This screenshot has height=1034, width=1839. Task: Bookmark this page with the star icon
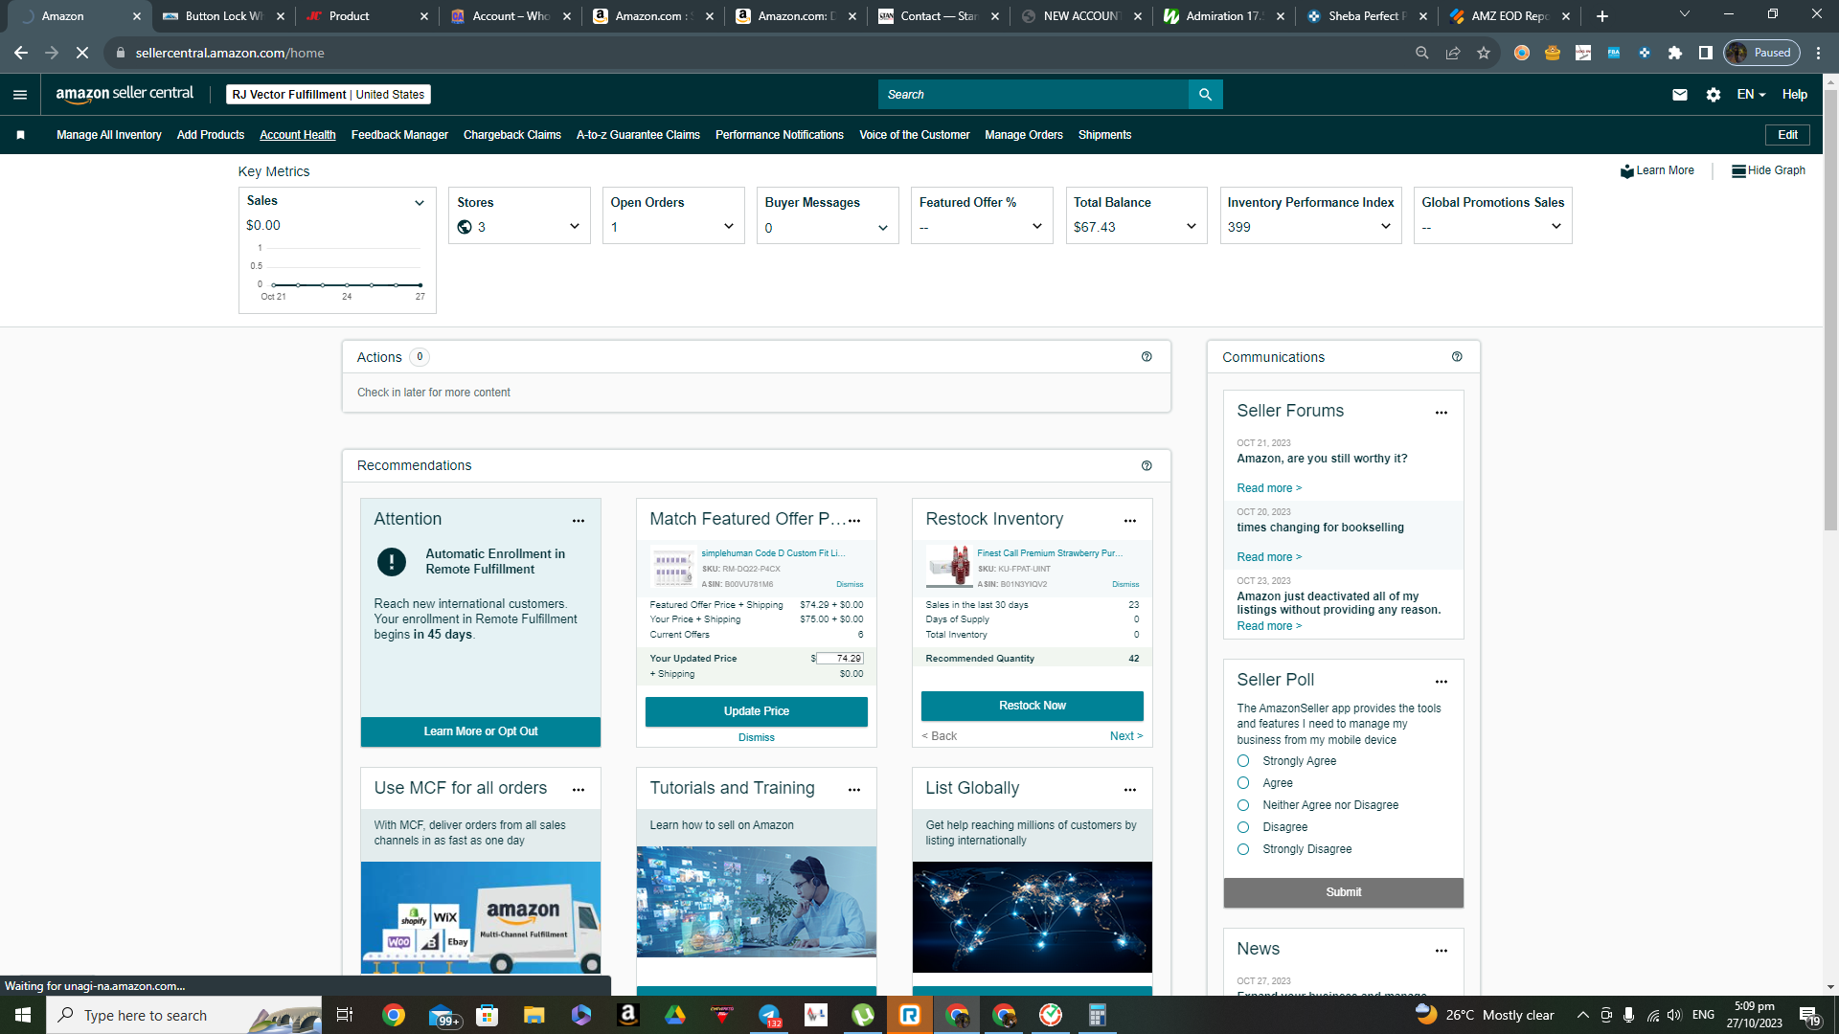point(1484,53)
